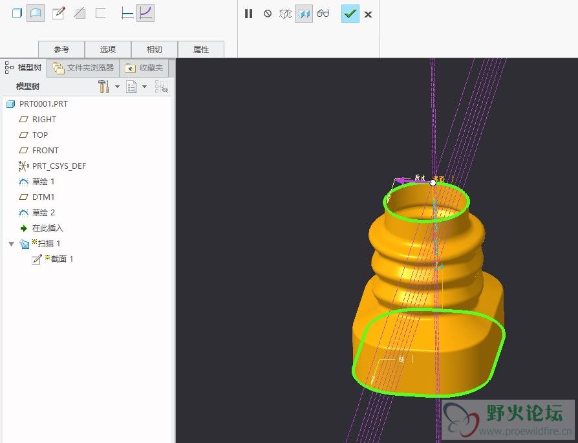The image size is (578, 443).
Task: Click the plane icon beside DTM1
Action: (23, 197)
